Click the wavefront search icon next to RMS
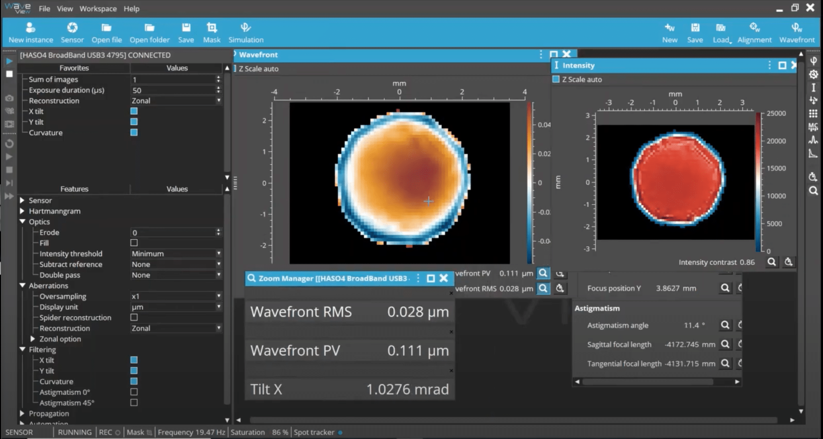The width and height of the screenshot is (823, 439). point(543,288)
